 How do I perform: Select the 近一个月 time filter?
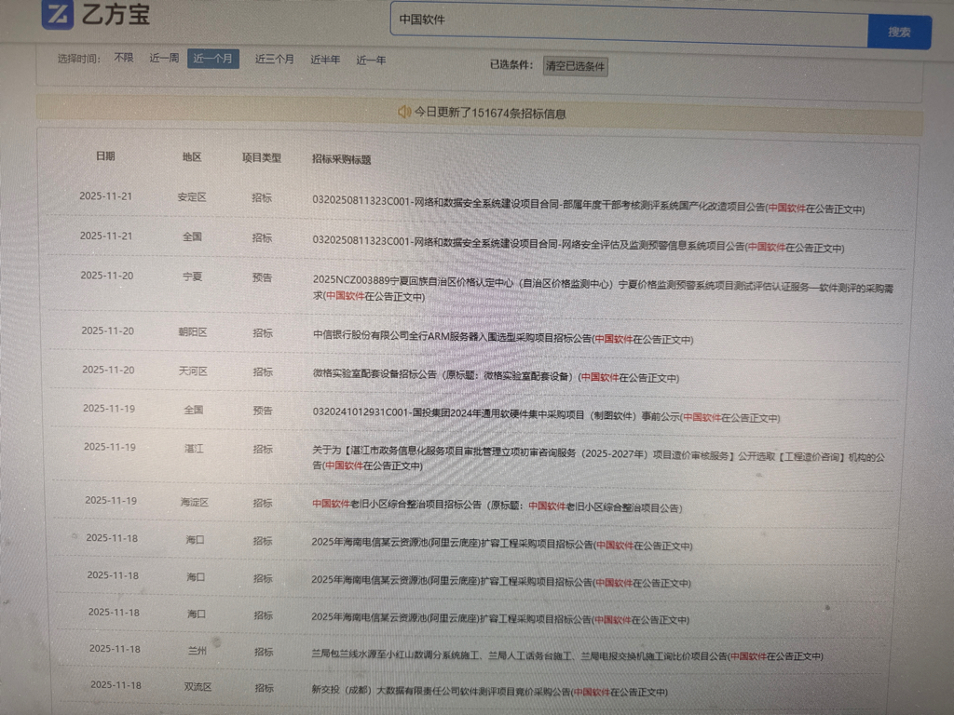[213, 59]
